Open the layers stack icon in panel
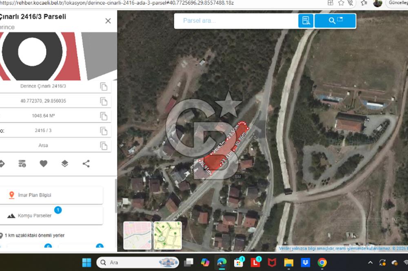Image resolution: width=408 pixels, height=271 pixels. click(x=65, y=164)
